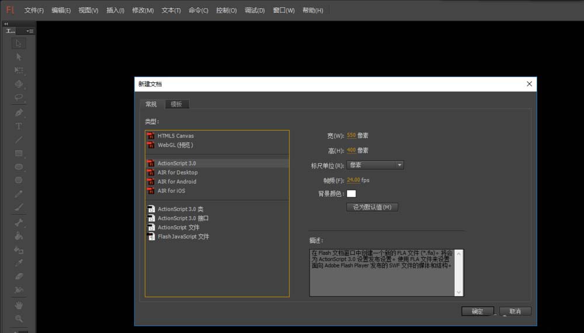Screen dimensions: 584x333
Task: Click the Flash Fl application logo
Action: (x=10, y=10)
